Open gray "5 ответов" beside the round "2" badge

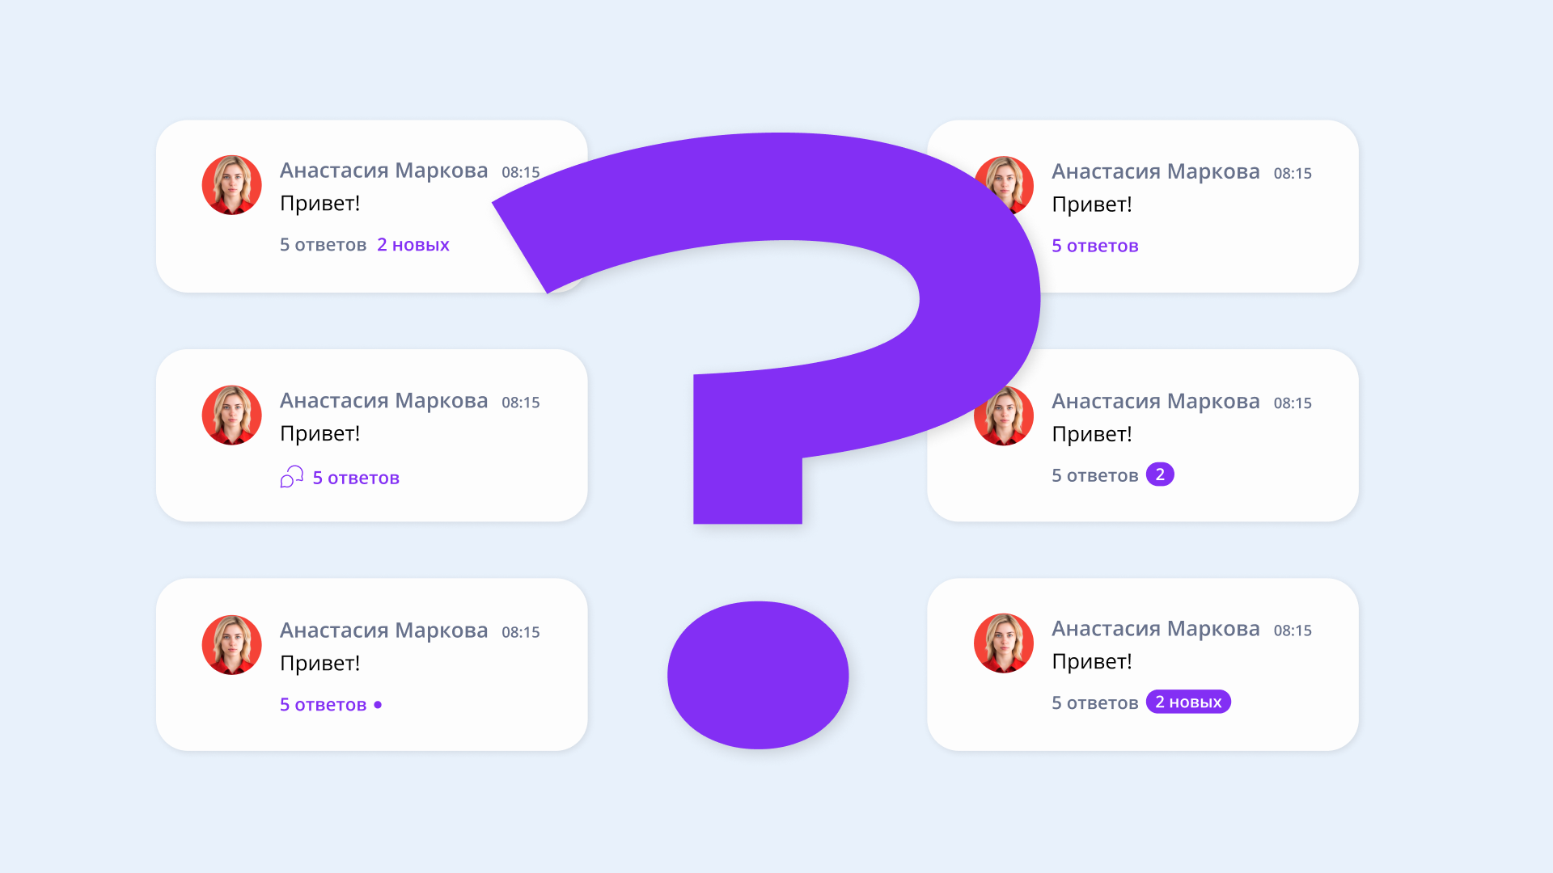point(1094,475)
